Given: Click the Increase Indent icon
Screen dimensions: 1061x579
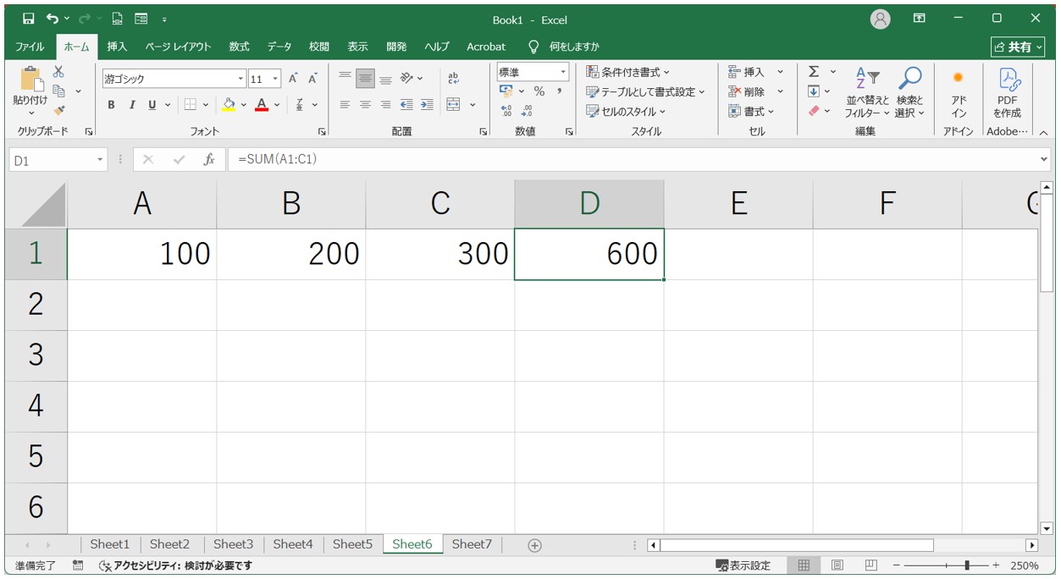Looking at the screenshot, I should click(427, 105).
